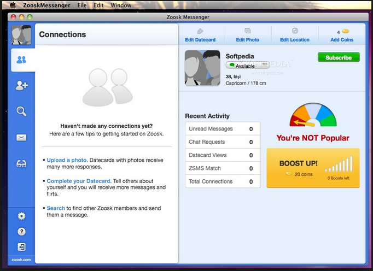Open the Window menu

click(121, 5)
